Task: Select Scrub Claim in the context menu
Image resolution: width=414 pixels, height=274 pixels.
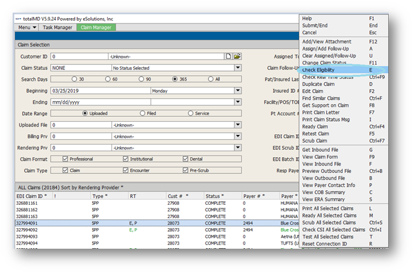Action: coord(316,141)
